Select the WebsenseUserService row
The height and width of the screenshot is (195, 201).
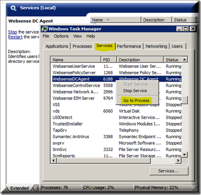117,66
